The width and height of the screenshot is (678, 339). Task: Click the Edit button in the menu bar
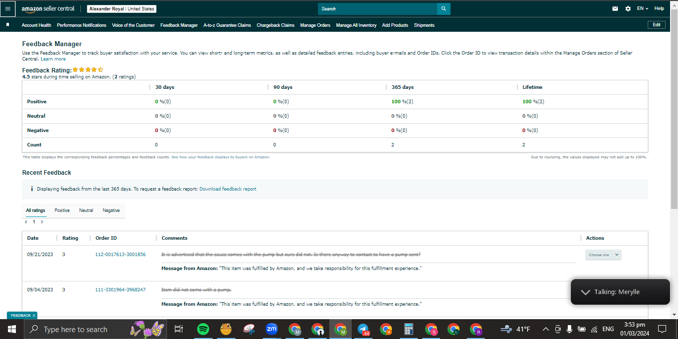pyautogui.click(x=657, y=25)
